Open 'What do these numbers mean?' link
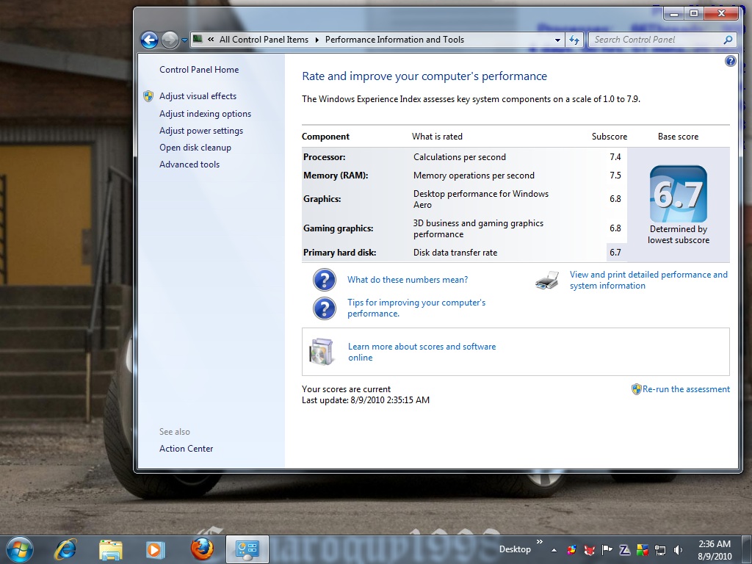 pyautogui.click(x=408, y=280)
